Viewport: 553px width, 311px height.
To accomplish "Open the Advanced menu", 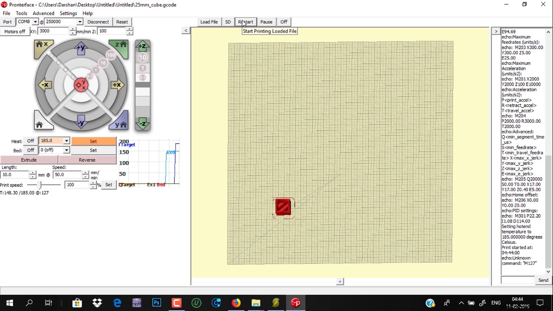I will (43, 13).
